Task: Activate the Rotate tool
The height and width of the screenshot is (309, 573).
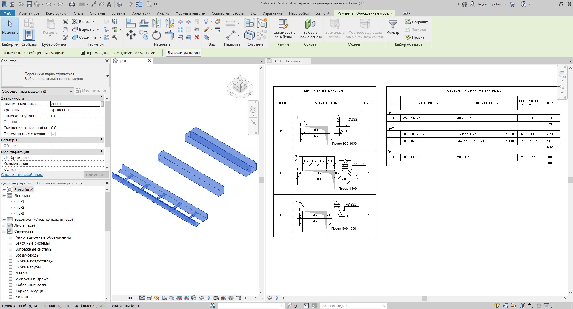Action: 156,35
